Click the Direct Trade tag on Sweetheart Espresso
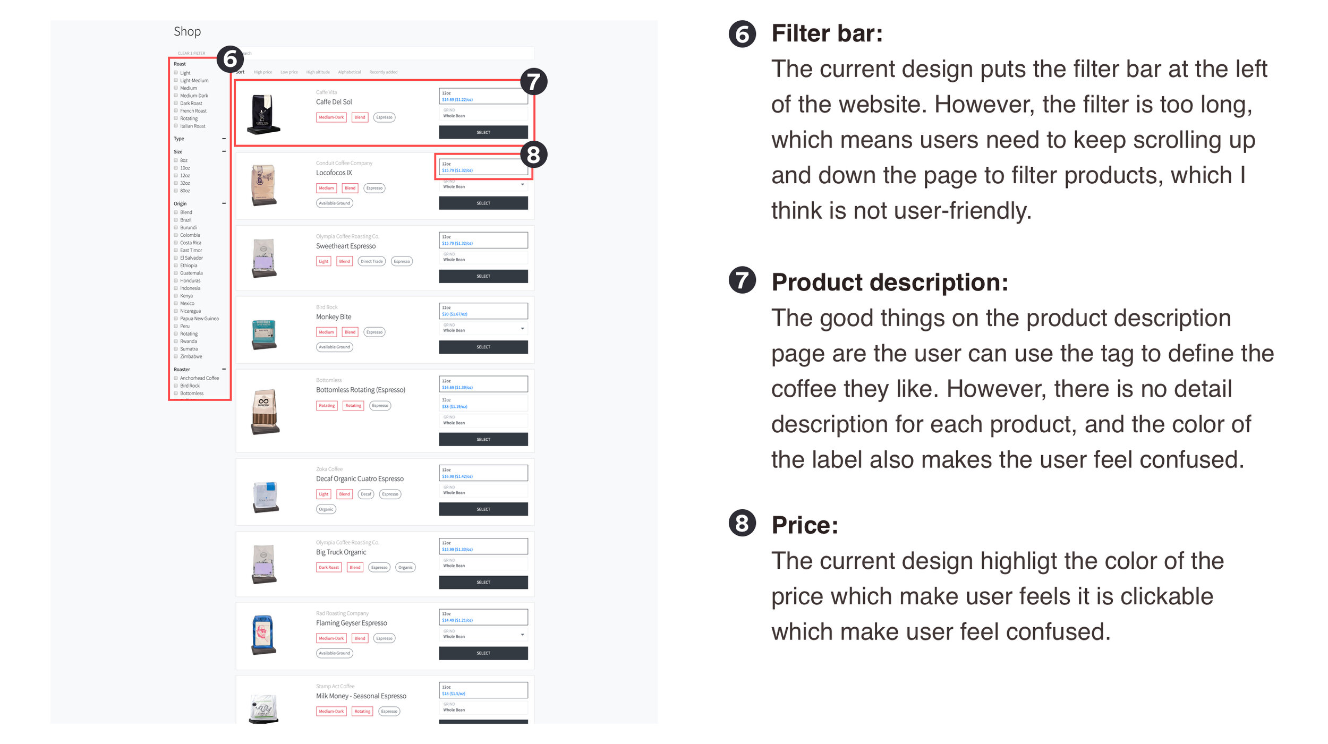This screenshot has width=1328, height=744. coord(372,261)
